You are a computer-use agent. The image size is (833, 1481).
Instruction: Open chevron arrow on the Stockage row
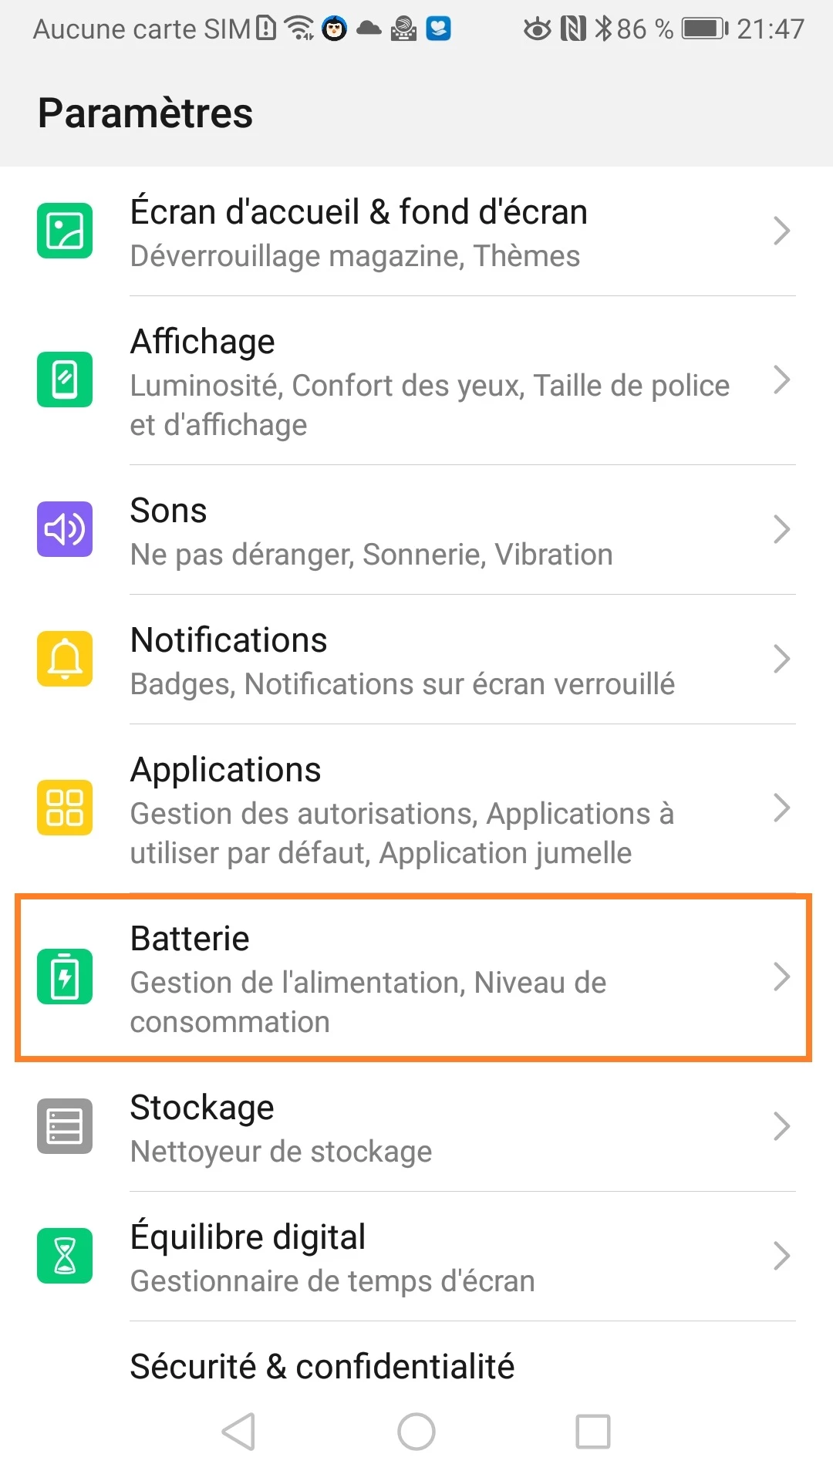point(781,1126)
